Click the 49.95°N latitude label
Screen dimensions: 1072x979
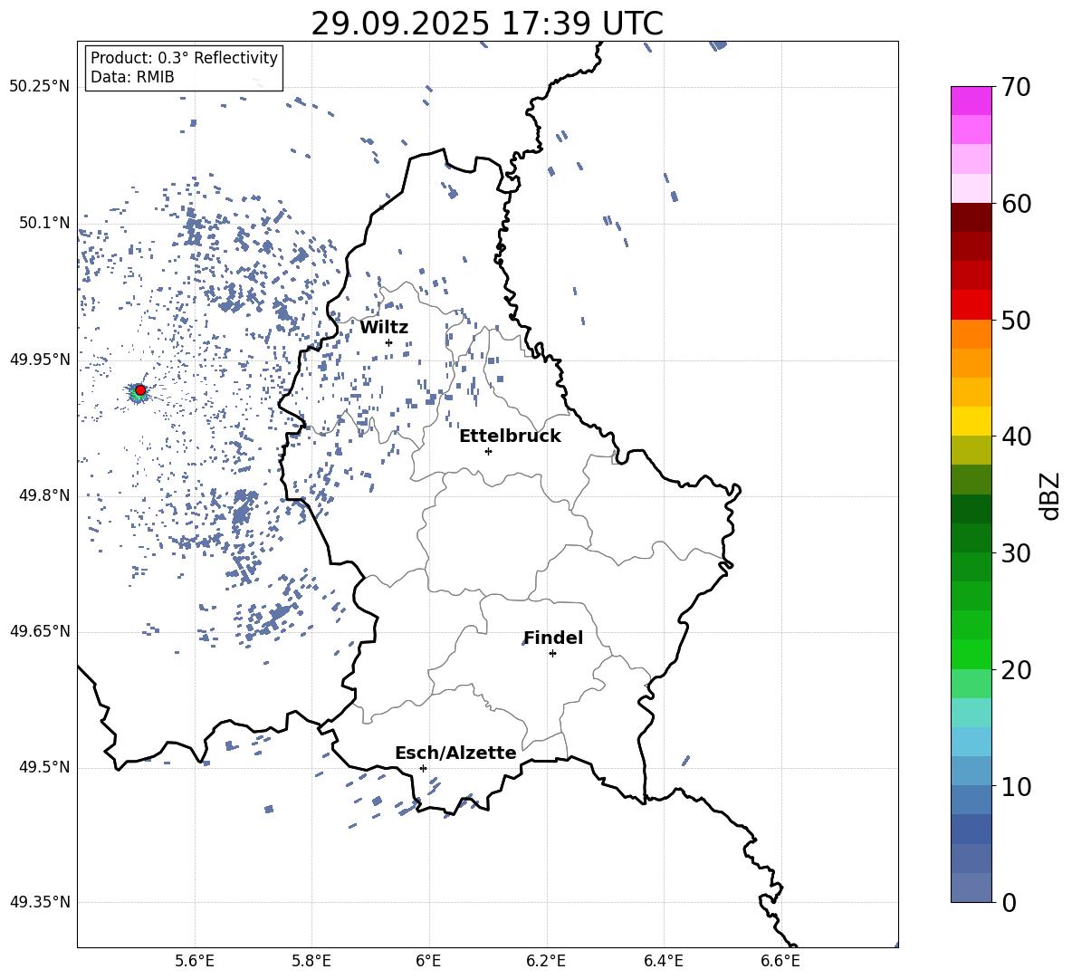pos(40,360)
